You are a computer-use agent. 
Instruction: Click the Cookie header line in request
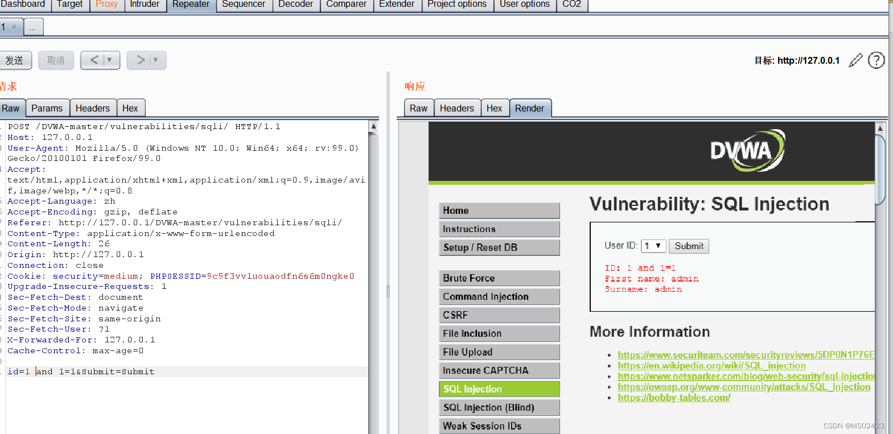(x=180, y=276)
